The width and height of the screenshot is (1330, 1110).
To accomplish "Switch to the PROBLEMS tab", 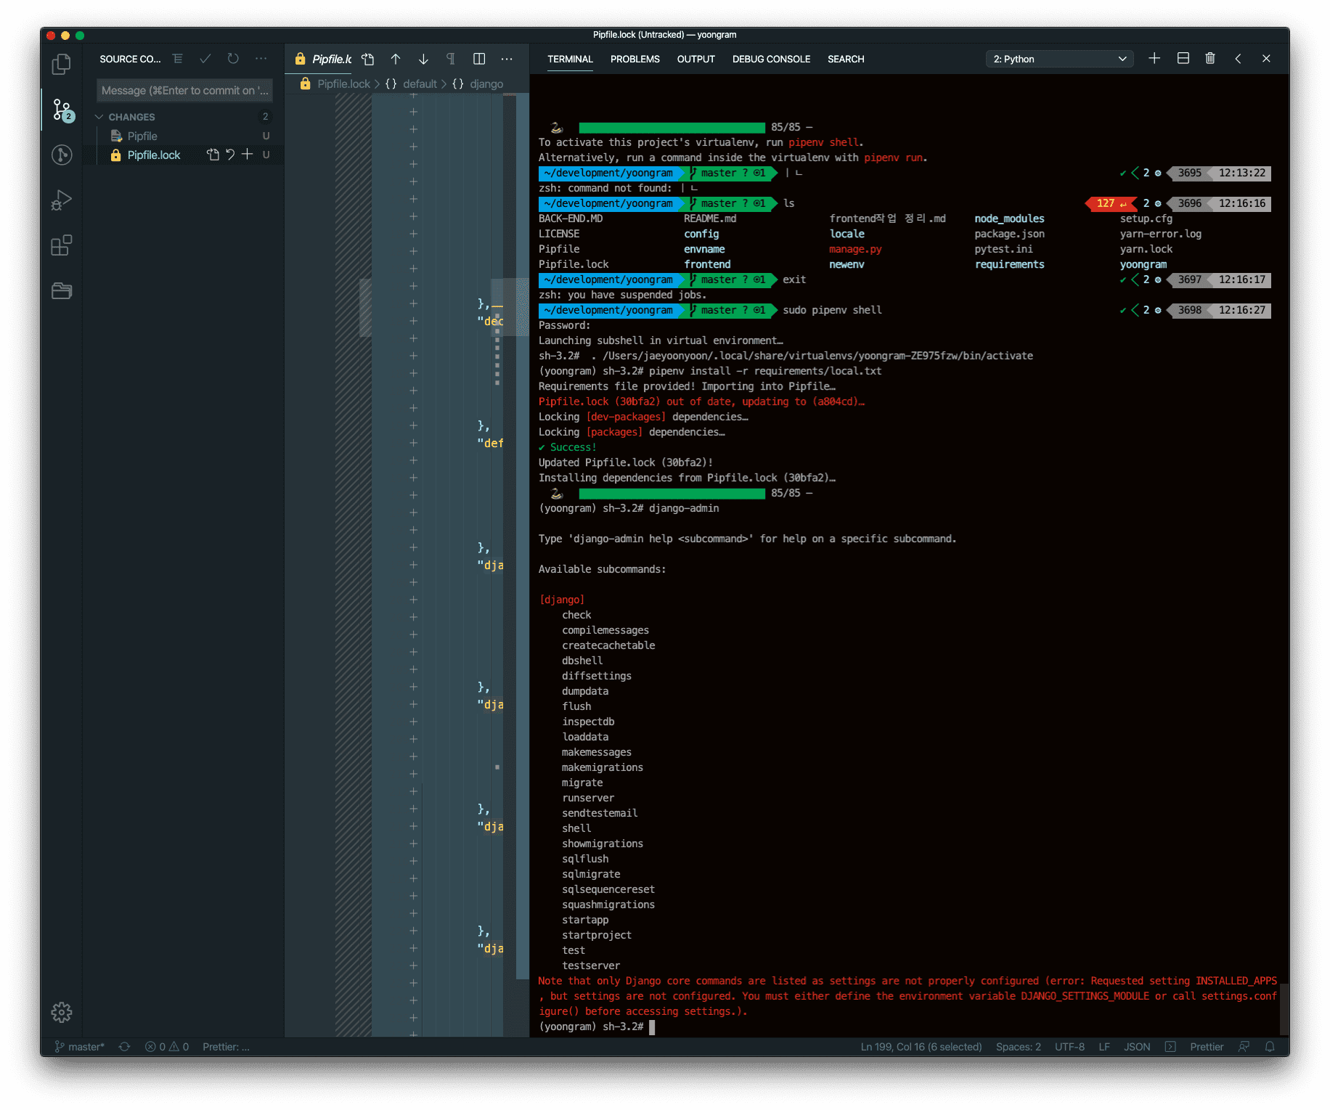I will [x=635, y=60].
